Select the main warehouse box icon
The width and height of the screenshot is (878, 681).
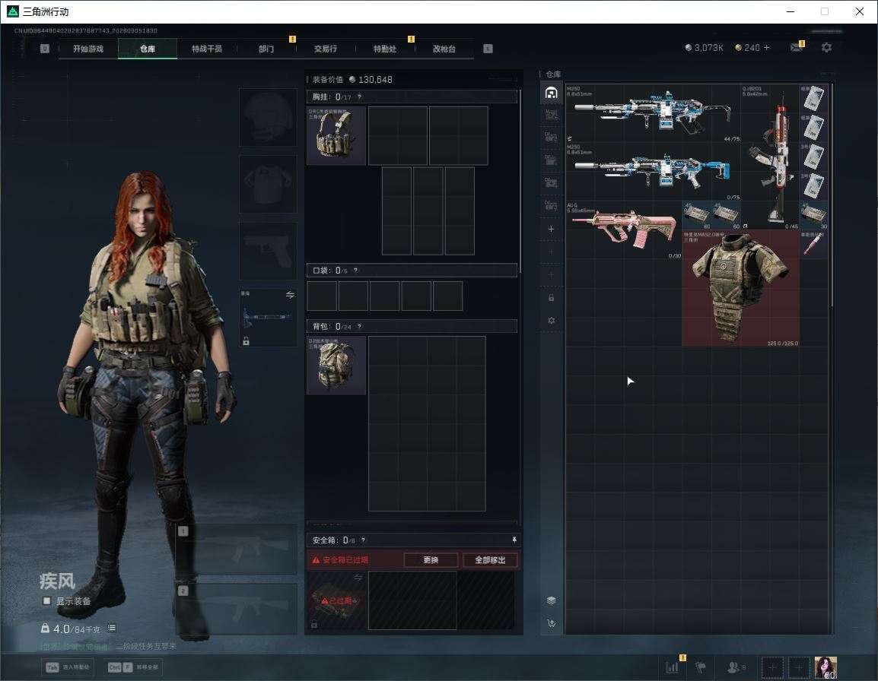click(551, 93)
